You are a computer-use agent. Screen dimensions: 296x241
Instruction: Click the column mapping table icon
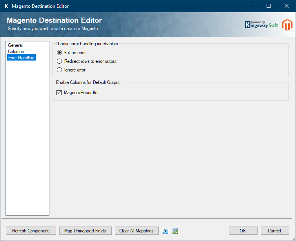point(175,231)
